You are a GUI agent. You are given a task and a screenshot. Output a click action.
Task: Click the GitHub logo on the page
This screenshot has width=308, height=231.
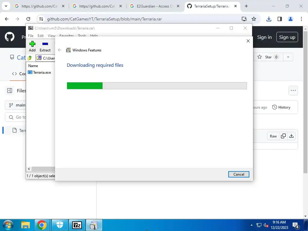pos(10,37)
